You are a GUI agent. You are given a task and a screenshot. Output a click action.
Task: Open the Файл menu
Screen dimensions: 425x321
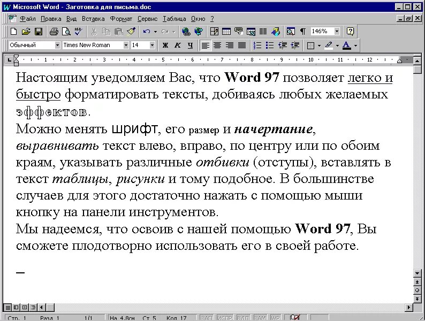(28, 19)
